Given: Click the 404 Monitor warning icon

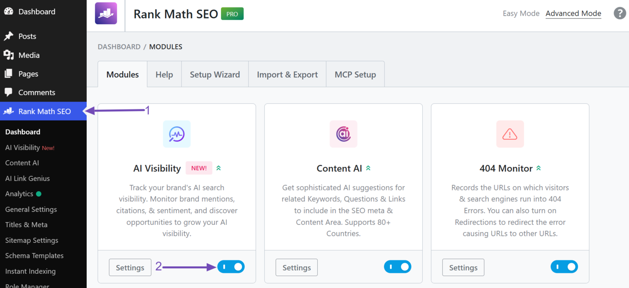Looking at the screenshot, I should pyautogui.click(x=510, y=134).
